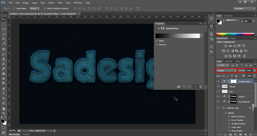This screenshot has width=257, height=136.
Task: Hide the Levels 1 layer
Action: [218, 97]
